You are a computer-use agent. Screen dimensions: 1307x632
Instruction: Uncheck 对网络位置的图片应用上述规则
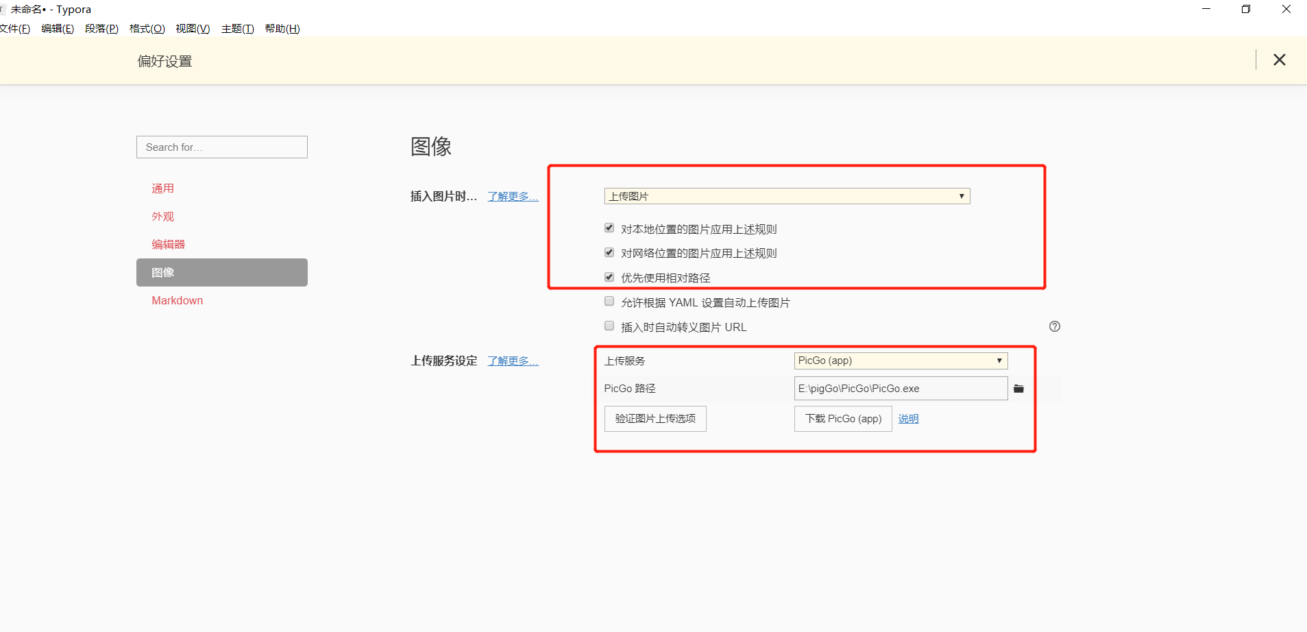(609, 252)
